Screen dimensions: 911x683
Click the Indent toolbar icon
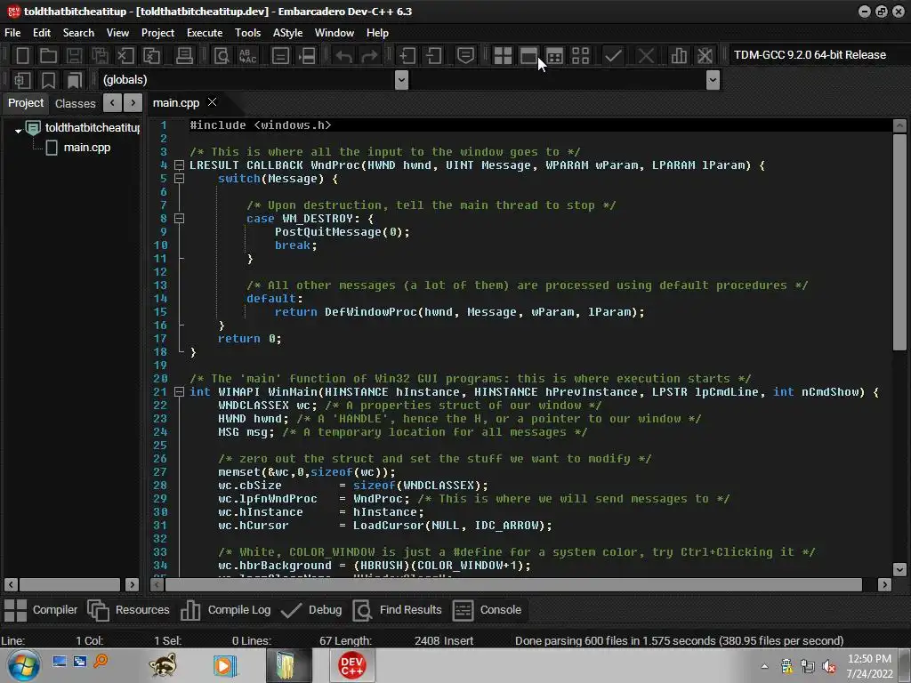407,56
